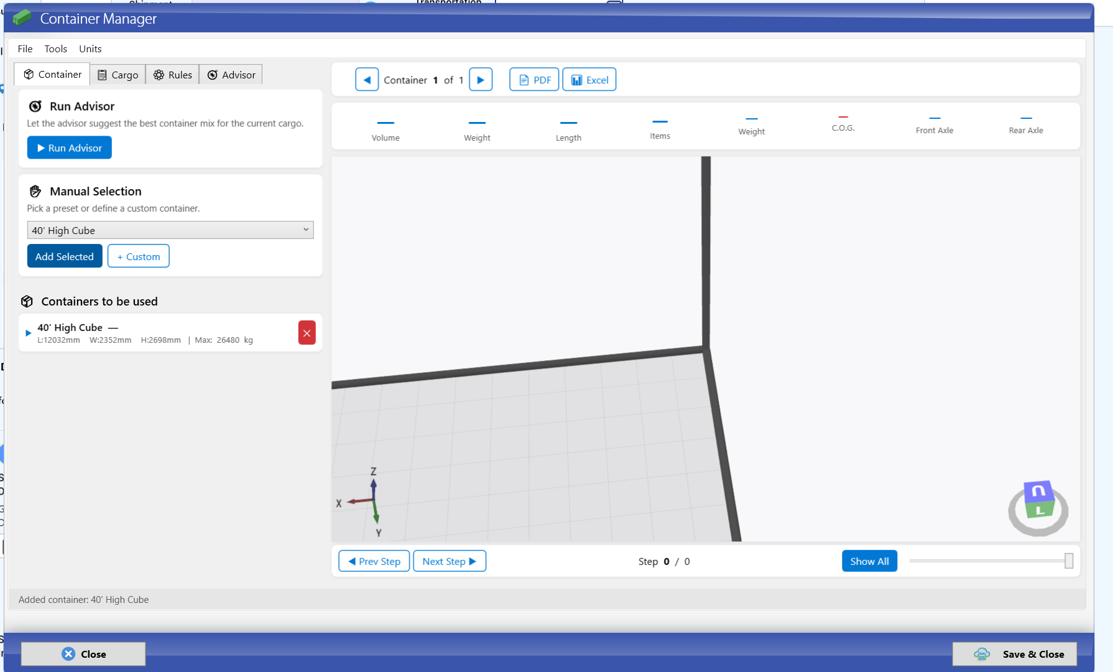Click the step slider handle
1113x672 pixels.
point(1069,561)
